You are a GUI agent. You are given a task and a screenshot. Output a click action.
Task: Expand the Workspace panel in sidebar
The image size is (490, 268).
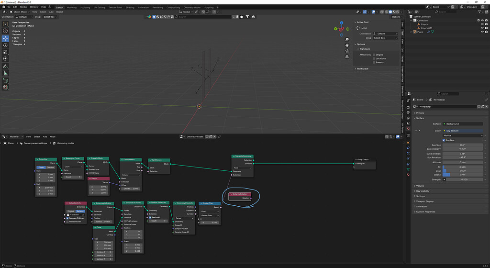[362, 69]
